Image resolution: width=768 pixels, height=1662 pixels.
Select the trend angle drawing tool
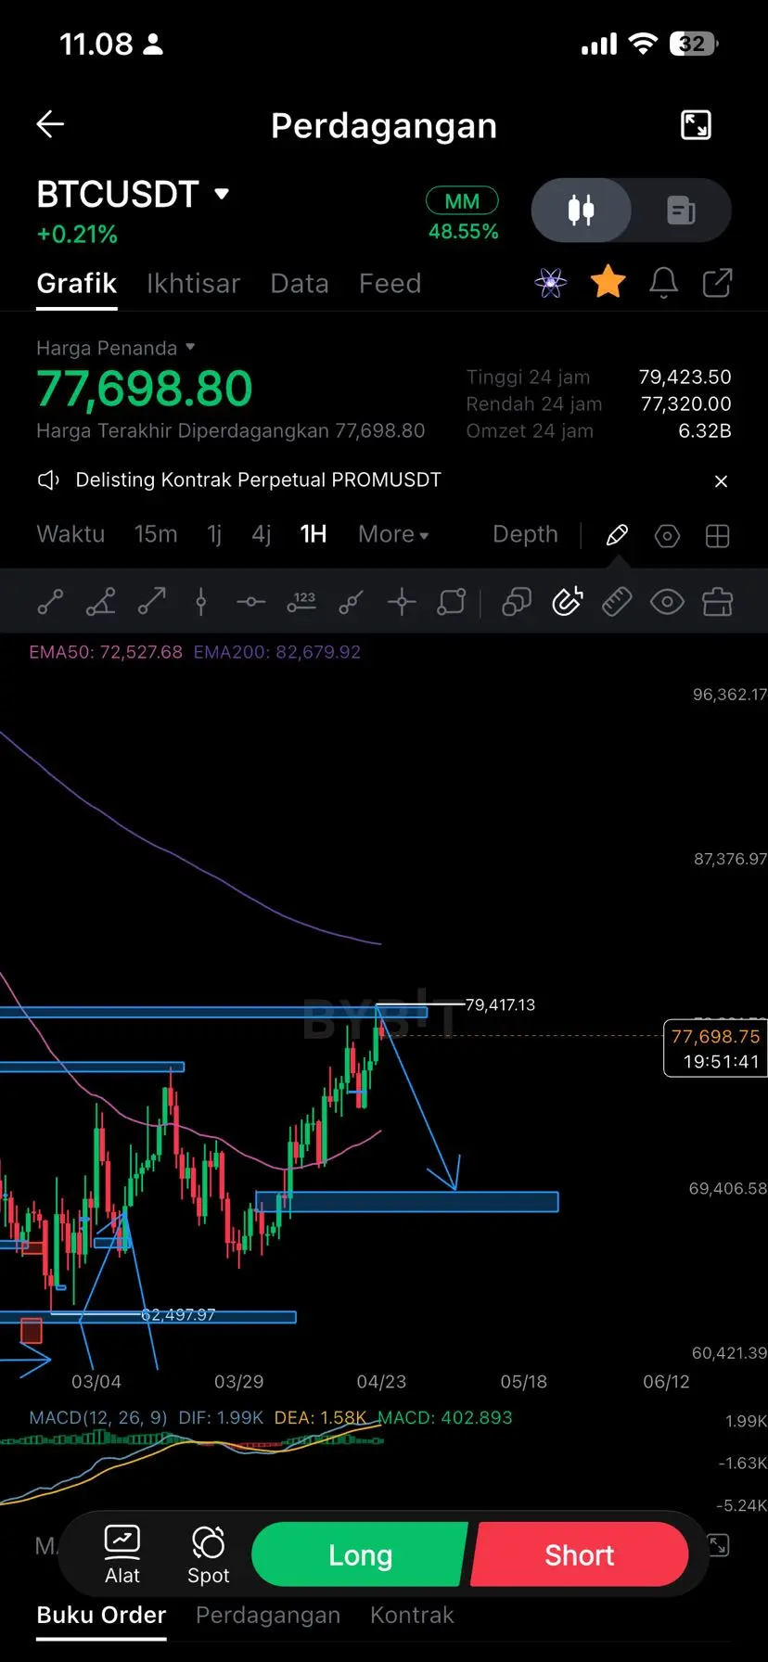100,602
